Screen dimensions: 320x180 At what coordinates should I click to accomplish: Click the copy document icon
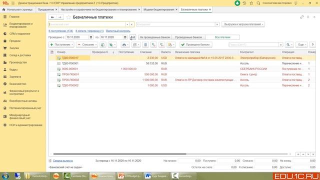tap(102, 44)
